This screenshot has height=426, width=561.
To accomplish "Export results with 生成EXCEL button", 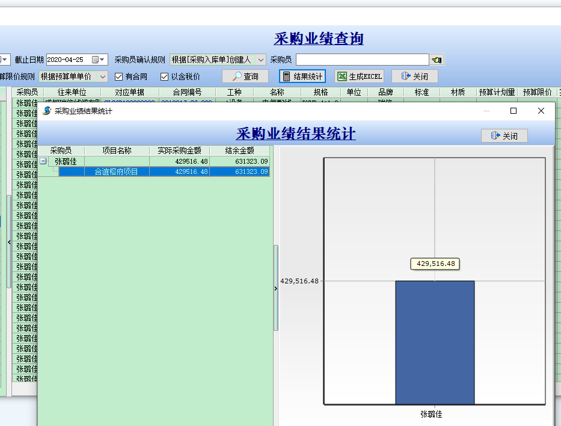I will [x=359, y=76].
